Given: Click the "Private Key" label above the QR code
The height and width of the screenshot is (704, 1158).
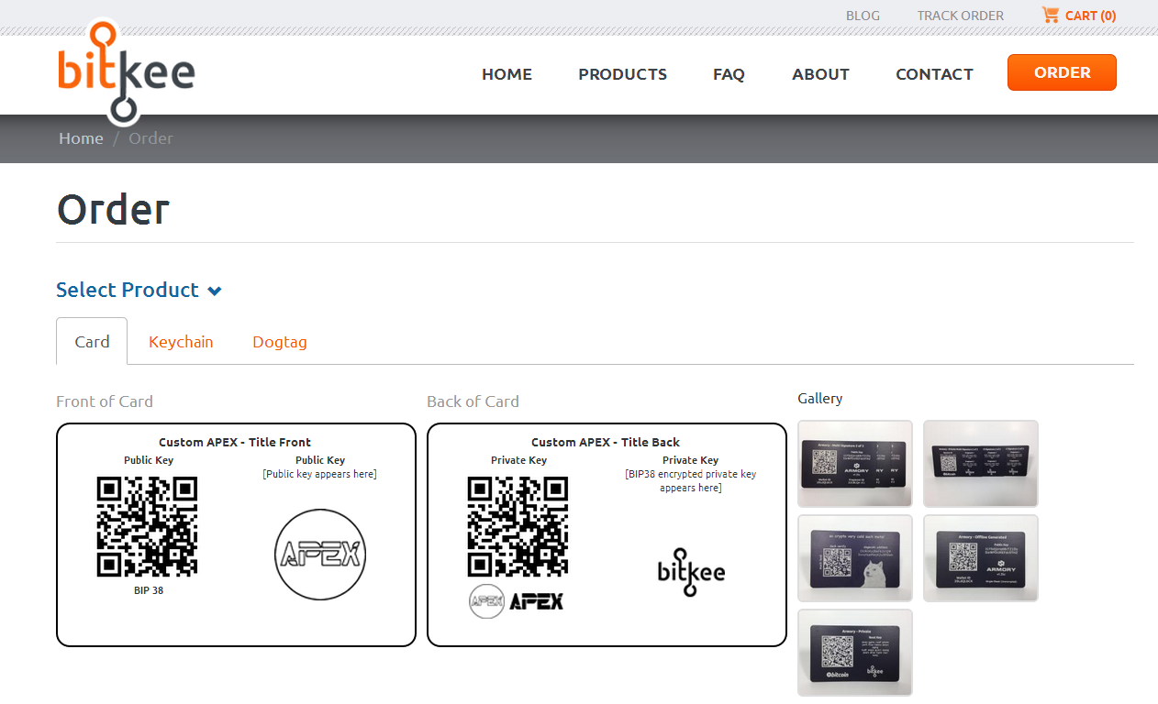Looking at the screenshot, I should pyautogui.click(x=518, y=460).
